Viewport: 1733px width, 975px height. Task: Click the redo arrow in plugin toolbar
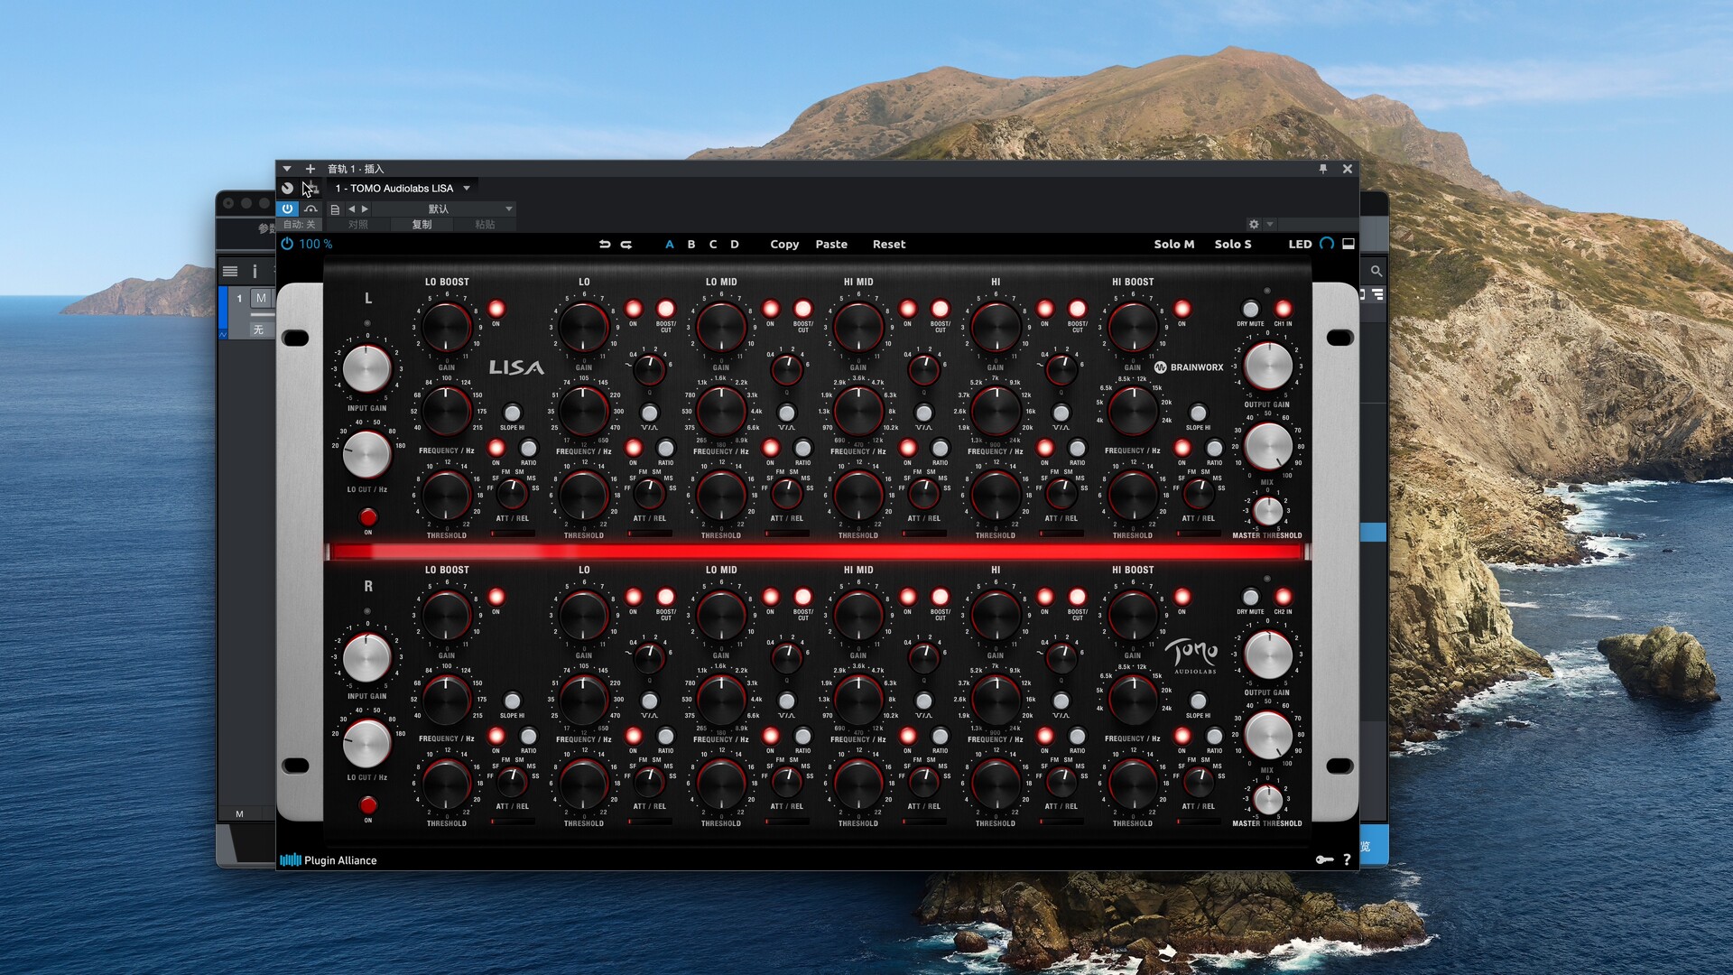626,245
